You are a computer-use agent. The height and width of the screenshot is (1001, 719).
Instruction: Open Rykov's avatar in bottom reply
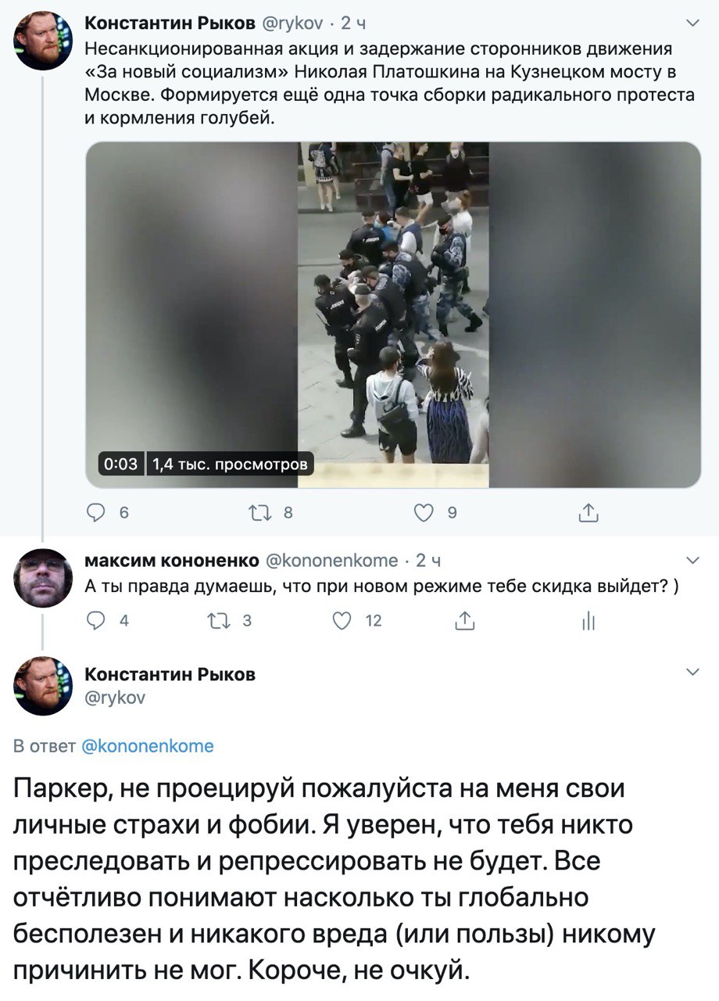[43, 686]
